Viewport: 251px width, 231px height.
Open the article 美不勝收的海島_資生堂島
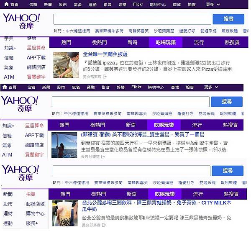coord(143,134)
